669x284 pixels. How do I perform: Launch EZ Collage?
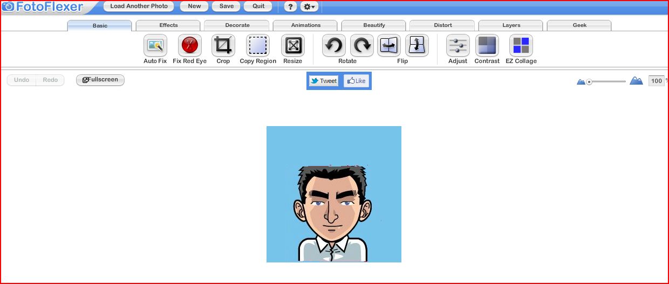point(521,46)
